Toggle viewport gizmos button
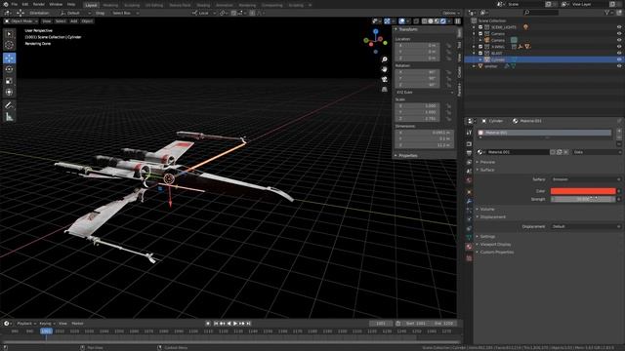625x351 pixels. coord(387,21)
